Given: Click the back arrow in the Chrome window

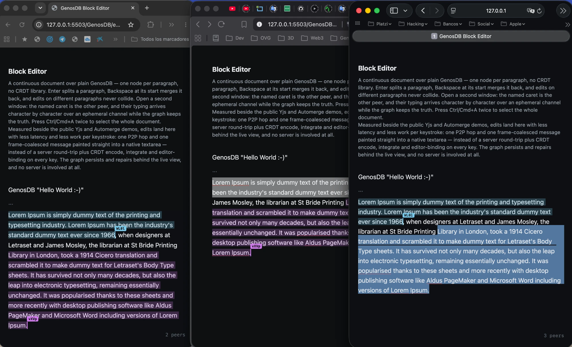Looking at the screenshot, I should [8, 25].
